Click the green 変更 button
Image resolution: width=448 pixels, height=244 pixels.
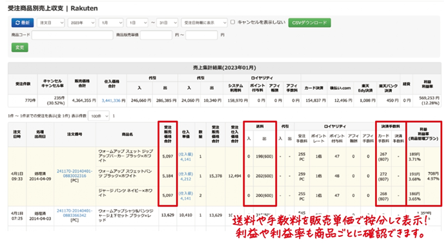tap(20, 47)
